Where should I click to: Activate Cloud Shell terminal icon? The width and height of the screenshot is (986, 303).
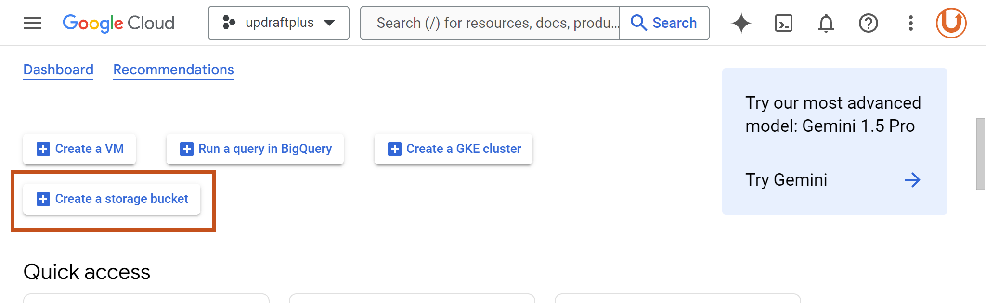click(x=784, y=23)
